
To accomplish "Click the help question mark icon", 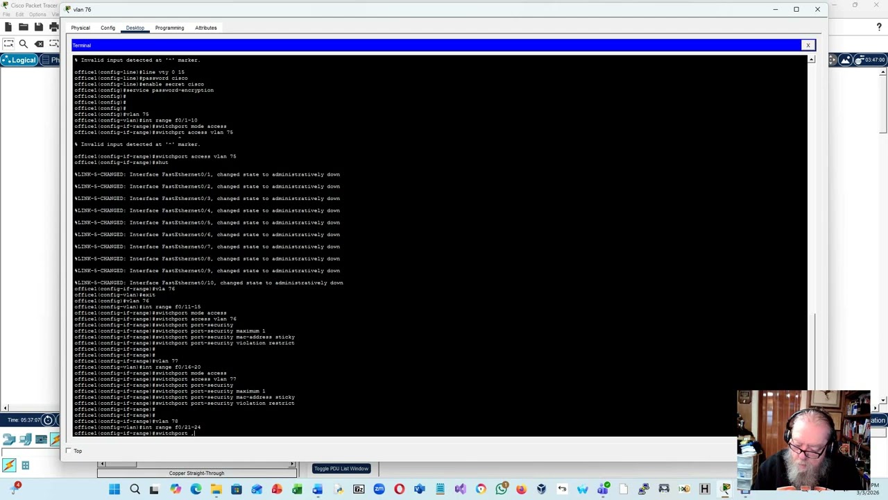I will pyautogui.click(x=879, y=27).
